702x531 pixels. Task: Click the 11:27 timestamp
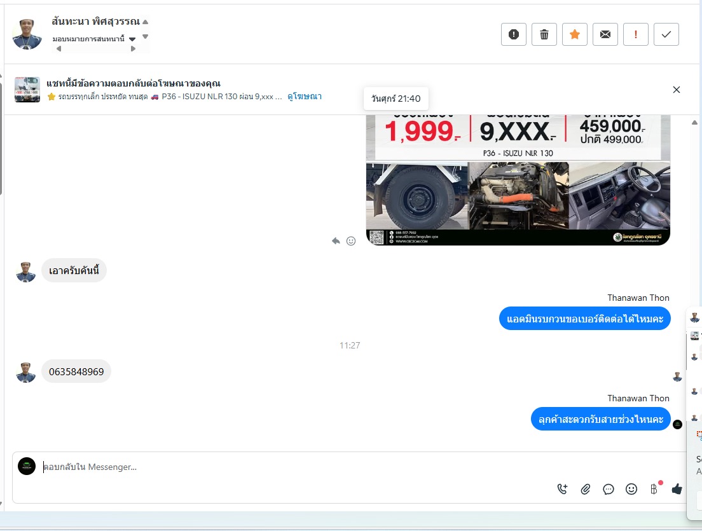click(350, 345)
